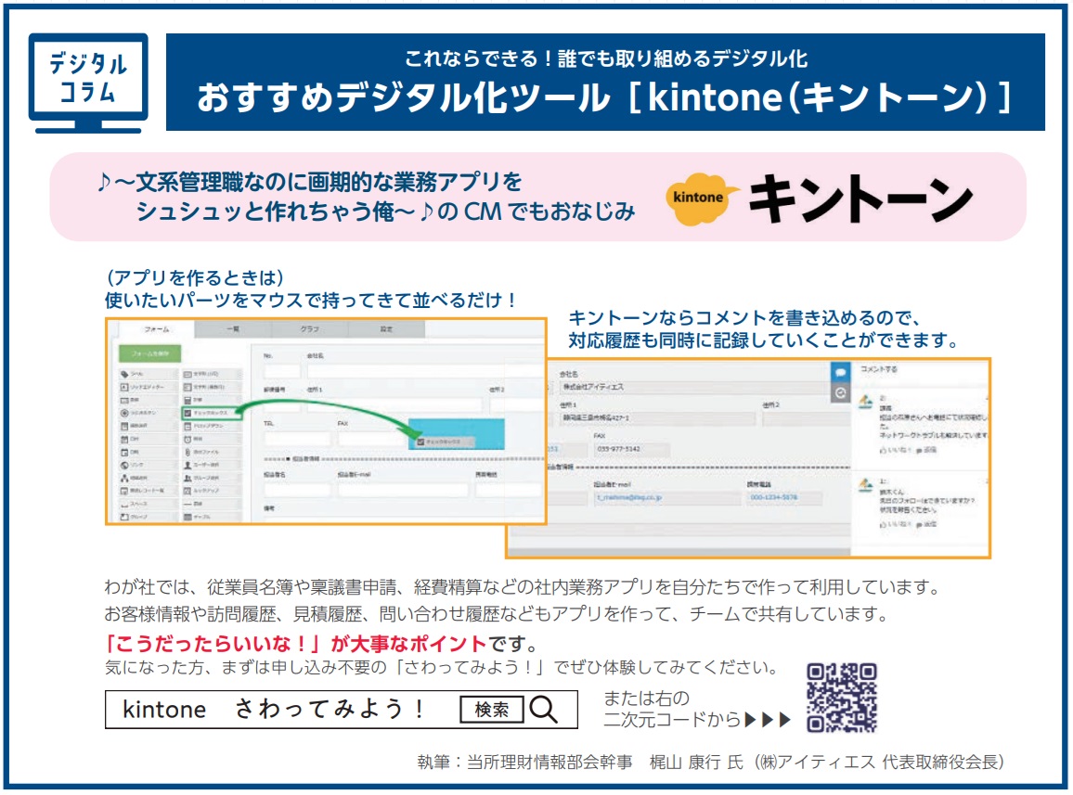Switch to the フォーム tab

[157, 329]
